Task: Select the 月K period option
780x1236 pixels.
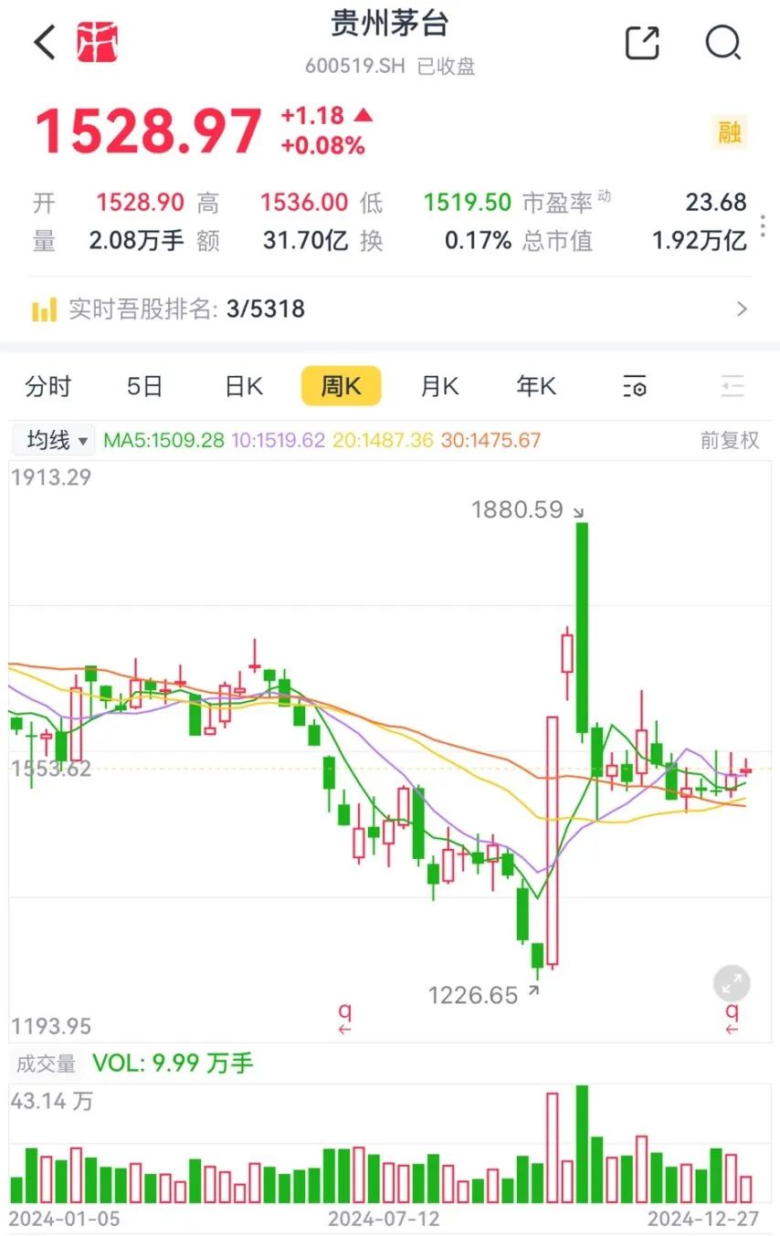Action: (x=438, y=386)
